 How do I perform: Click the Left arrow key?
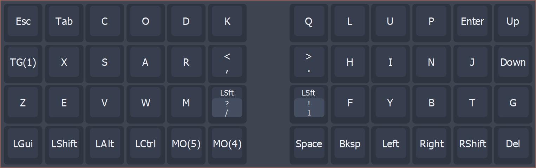tap(390, 144)
